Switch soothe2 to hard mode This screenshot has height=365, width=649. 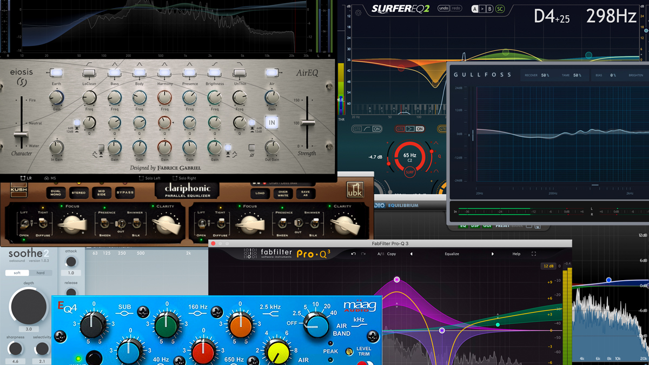(x=41, y=273)
